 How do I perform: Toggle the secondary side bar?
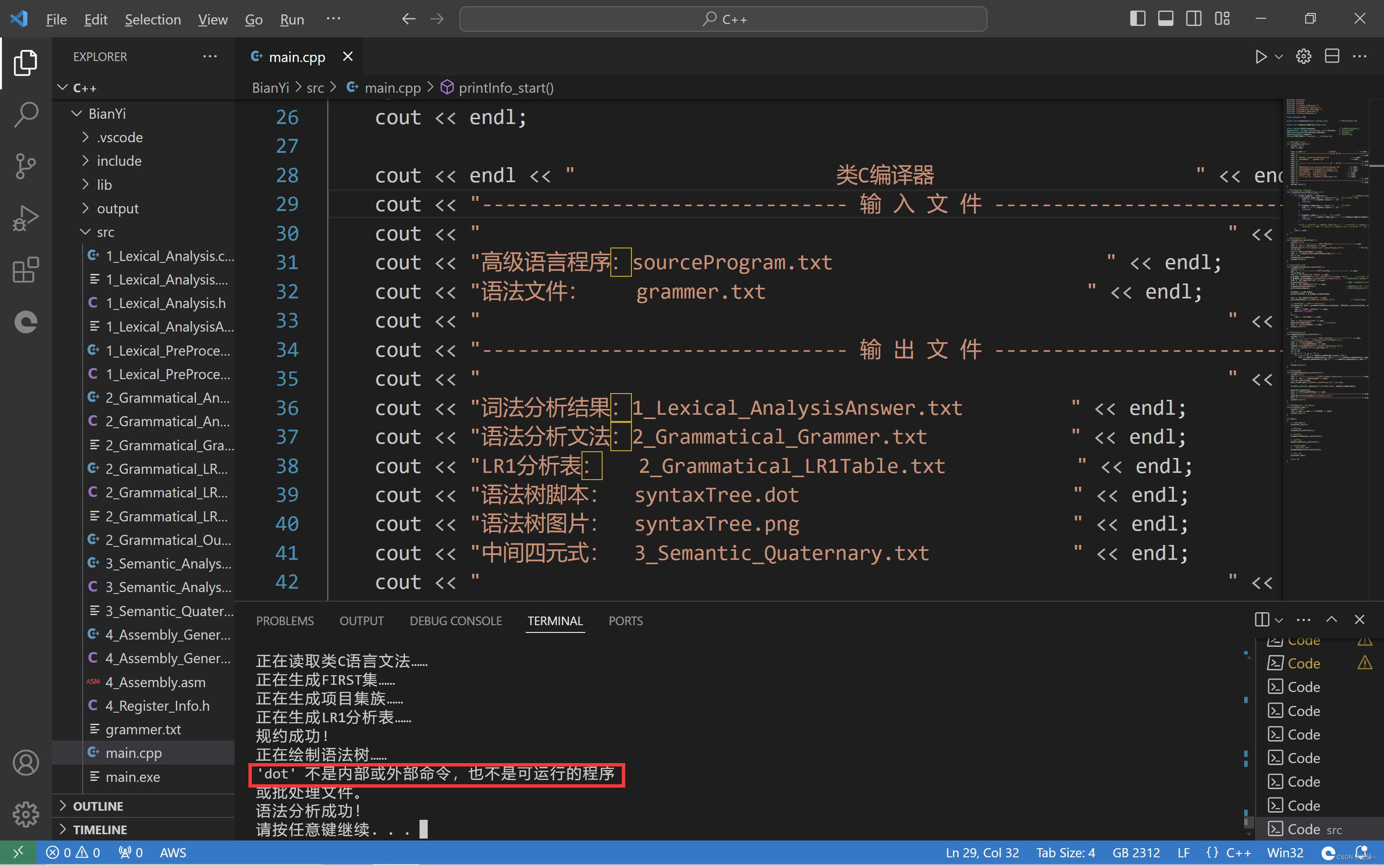point(1194,19)
